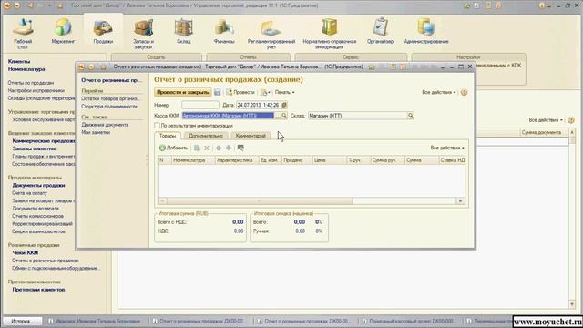Open the Маркетинг section

coord(63,32)
